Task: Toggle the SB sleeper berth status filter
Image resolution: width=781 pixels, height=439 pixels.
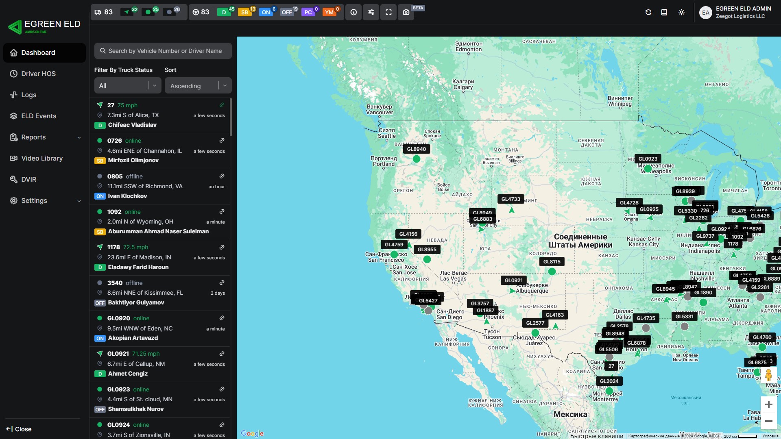Action: coord(244,12)
